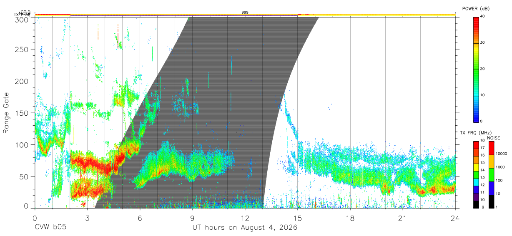The image size is (512, 236).
Task: Click the POWER (dB) legend title
Action: (x=476, y=8)
